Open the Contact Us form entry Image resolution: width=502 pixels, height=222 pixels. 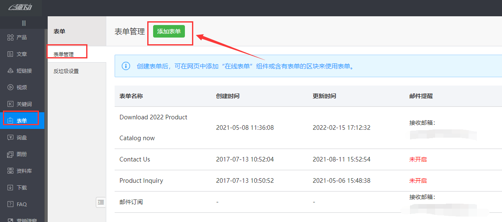135,159
